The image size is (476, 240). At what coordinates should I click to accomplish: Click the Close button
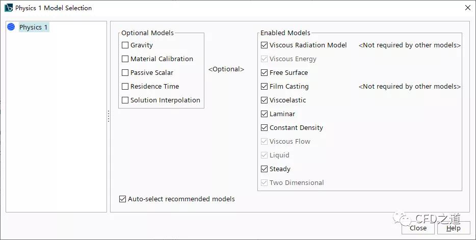(418, 228)
